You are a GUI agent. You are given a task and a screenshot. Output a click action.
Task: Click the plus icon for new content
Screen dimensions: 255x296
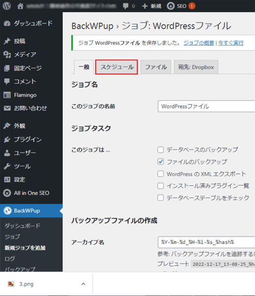(x=145, y=6)
